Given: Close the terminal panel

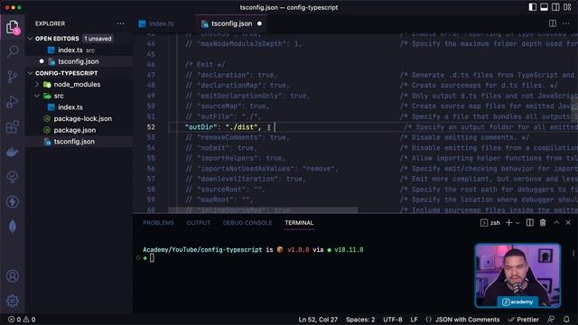Looking at the screenshot, I should [568, 223].
